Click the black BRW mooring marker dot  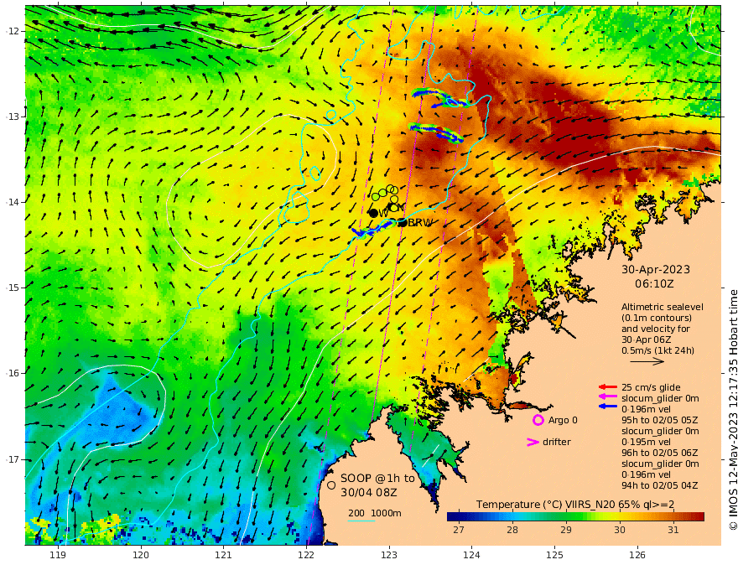coord(403,222)
